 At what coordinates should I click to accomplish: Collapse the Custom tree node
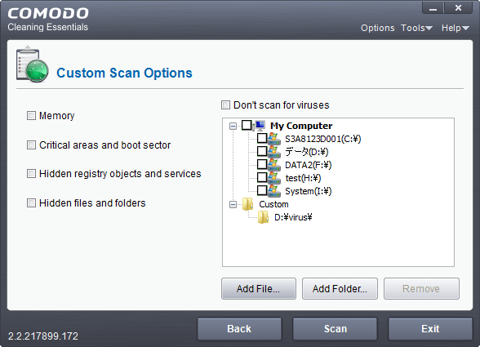pyautogui.click(x=233, y=204)
